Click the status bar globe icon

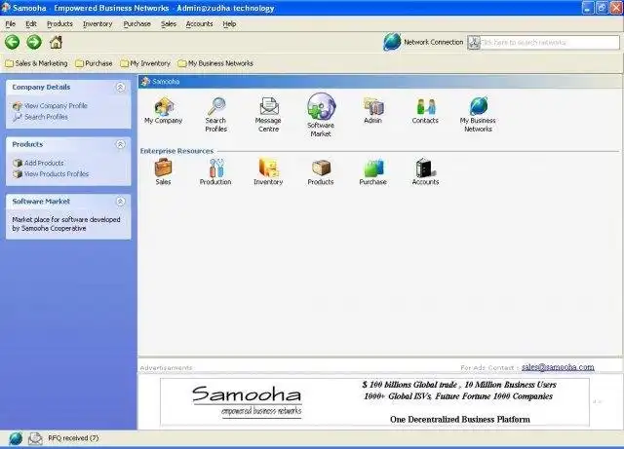coord(16,438)
